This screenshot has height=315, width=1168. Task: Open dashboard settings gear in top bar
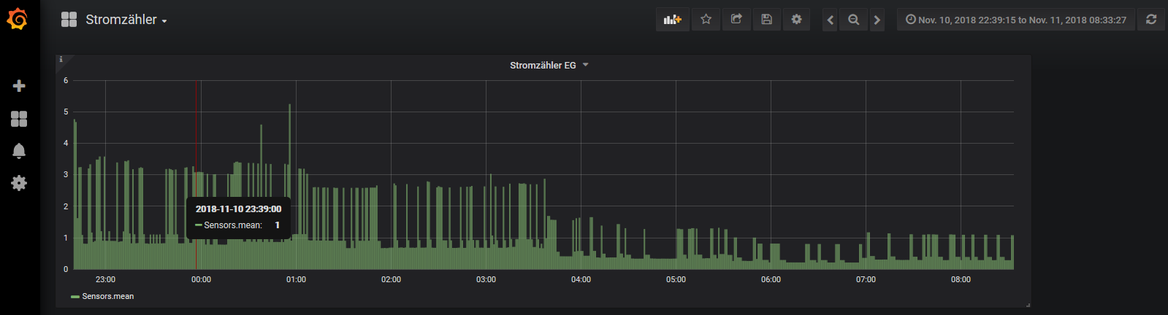pyautogui.click(x=796, y=20)
